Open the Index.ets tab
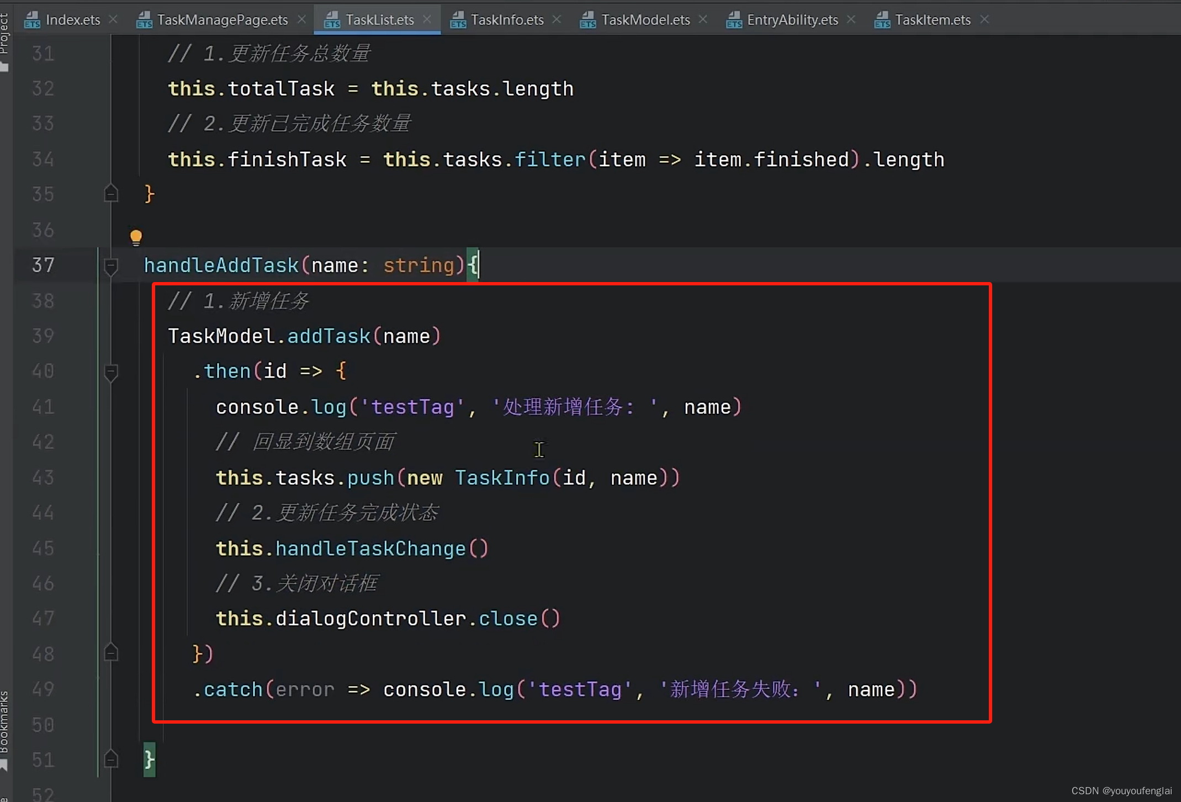This screenshot has width=1181, height=802. coord(72,20)
